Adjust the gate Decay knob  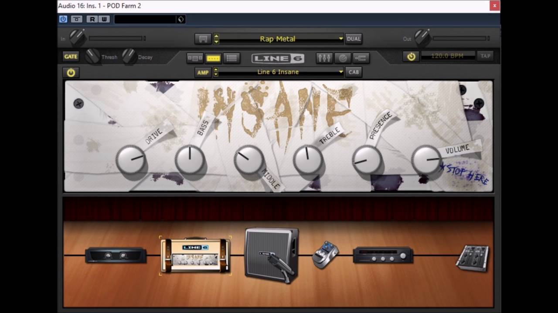[x=129, y=56]
